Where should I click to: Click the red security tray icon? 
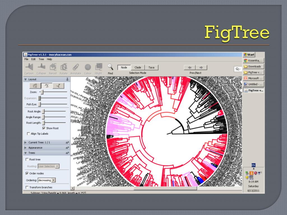pos(256,173)
